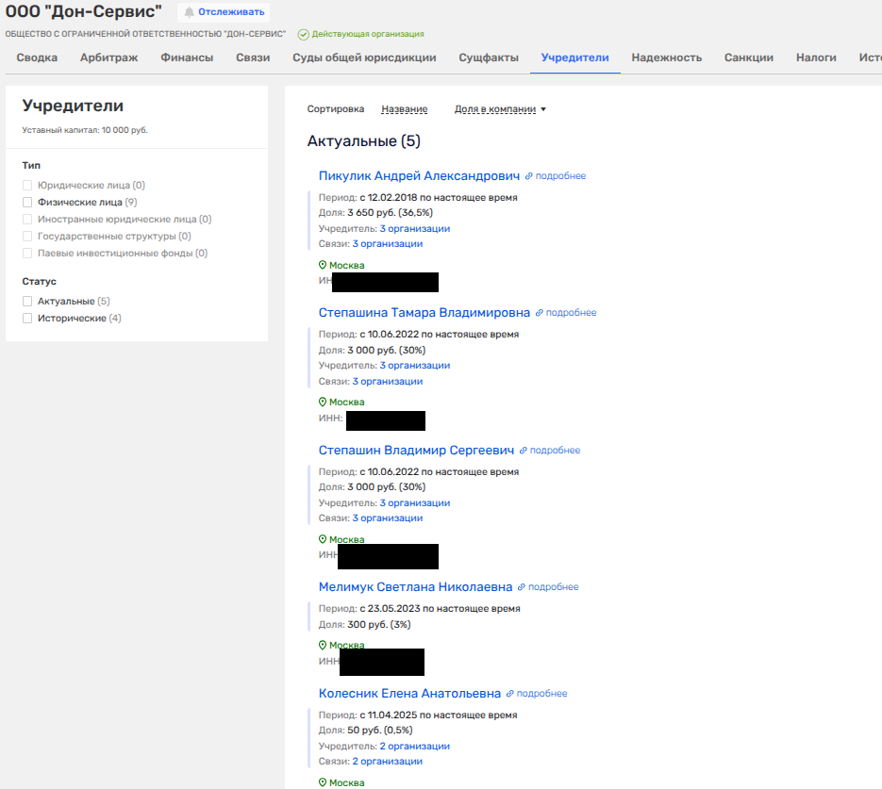Switch to the Арбитраж tab
Viewport: 882px width, 789px height.
[x=108, y=58]
